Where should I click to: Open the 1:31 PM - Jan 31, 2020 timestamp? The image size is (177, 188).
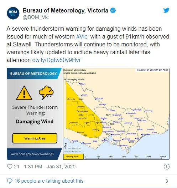coord(50,167)
